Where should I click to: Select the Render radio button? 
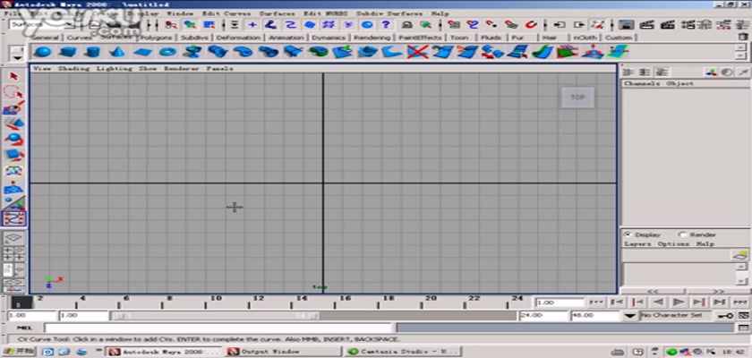pos(682,234)
